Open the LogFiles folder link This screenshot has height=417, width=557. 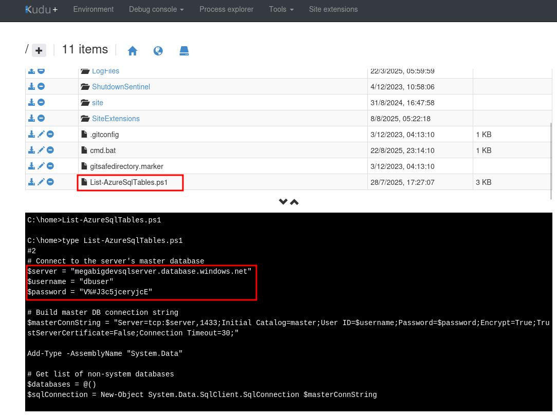pos(105,71)
